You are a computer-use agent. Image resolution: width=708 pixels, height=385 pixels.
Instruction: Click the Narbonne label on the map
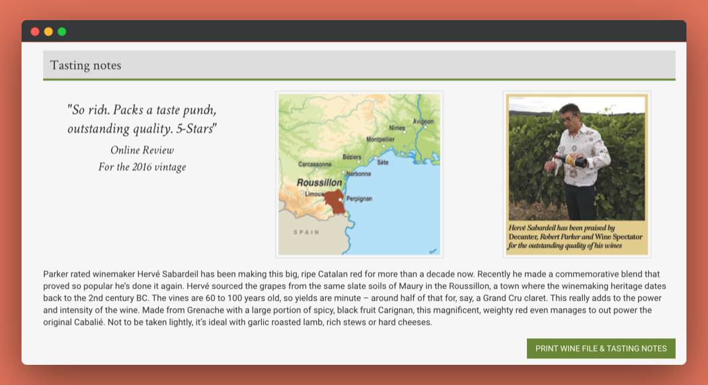(x=359, y=174)
